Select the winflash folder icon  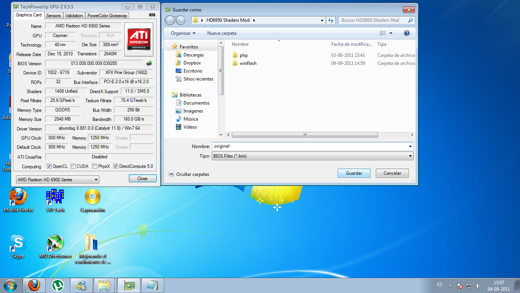(x=235, y=63)
